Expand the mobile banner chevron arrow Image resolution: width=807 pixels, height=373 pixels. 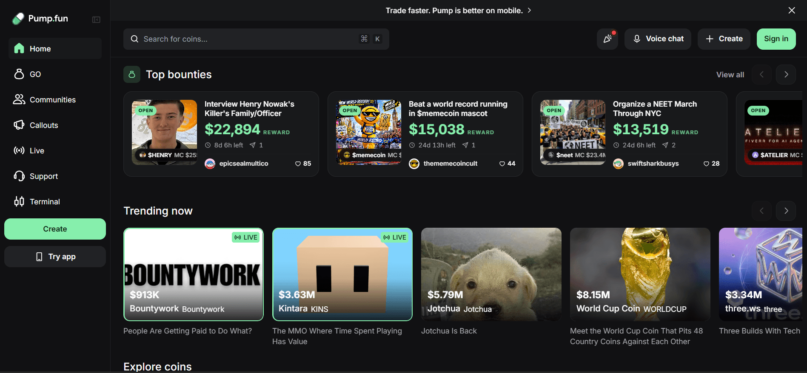tap(529, 10)
